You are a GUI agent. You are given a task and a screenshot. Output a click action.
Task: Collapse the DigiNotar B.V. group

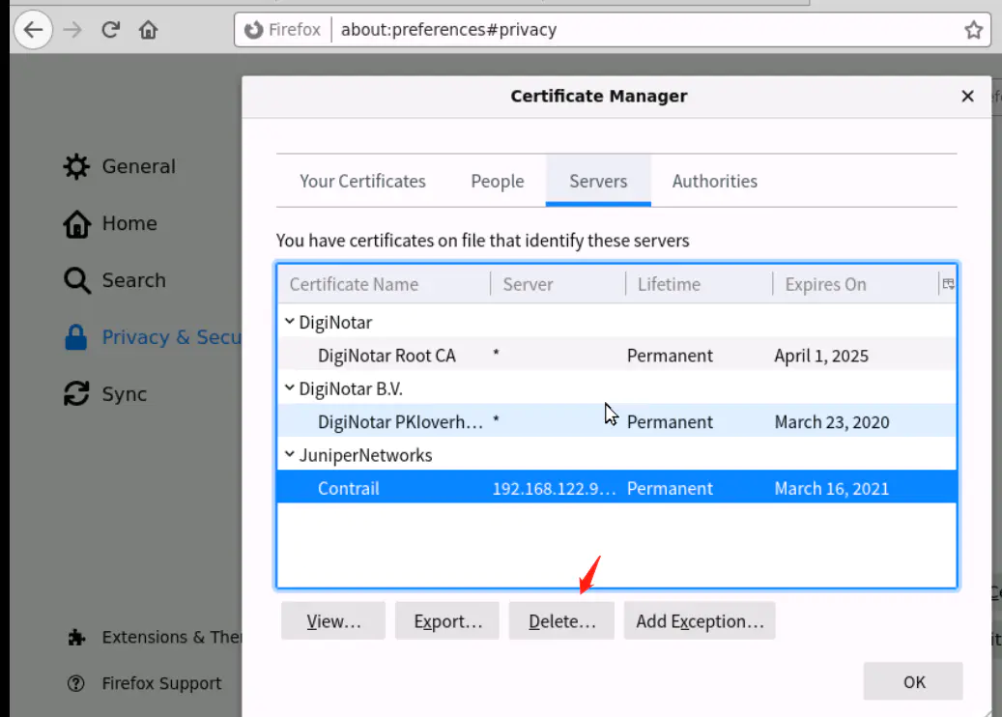click(x=290, y=387)
